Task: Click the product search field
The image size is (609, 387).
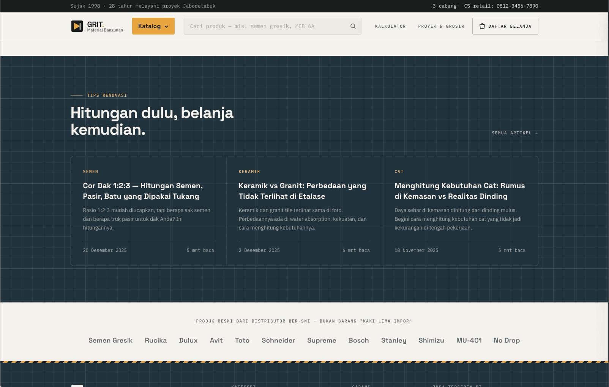Action: coord(273,26)
